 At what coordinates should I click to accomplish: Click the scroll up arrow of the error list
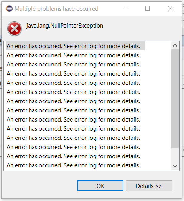point(175,45)
